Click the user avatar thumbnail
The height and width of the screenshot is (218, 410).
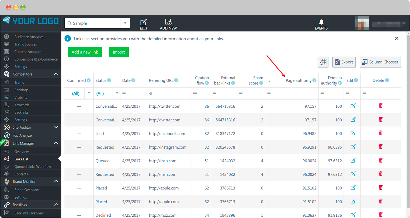point(362,23)
